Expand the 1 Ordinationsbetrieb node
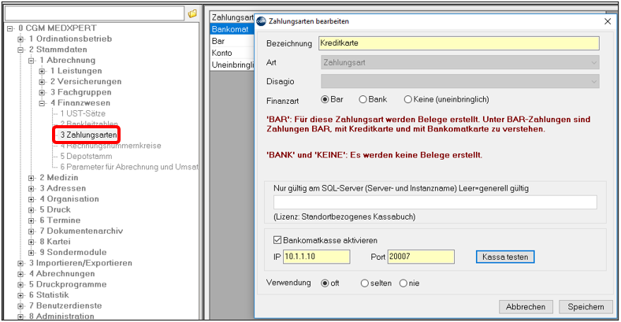This screenshot has width=621, height=322. pyautogui.click(x=20, y=39)
